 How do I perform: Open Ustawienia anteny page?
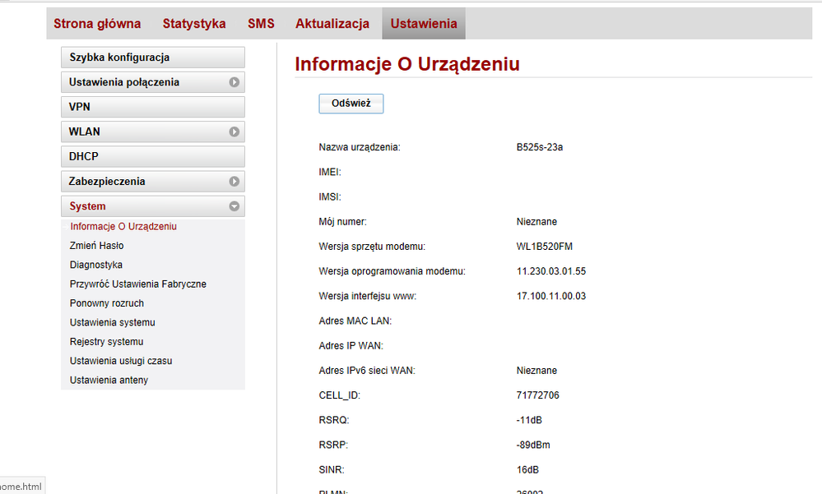point(109,381)
